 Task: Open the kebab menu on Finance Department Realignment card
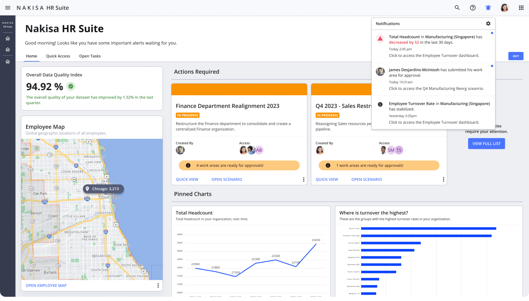point(304,179)
